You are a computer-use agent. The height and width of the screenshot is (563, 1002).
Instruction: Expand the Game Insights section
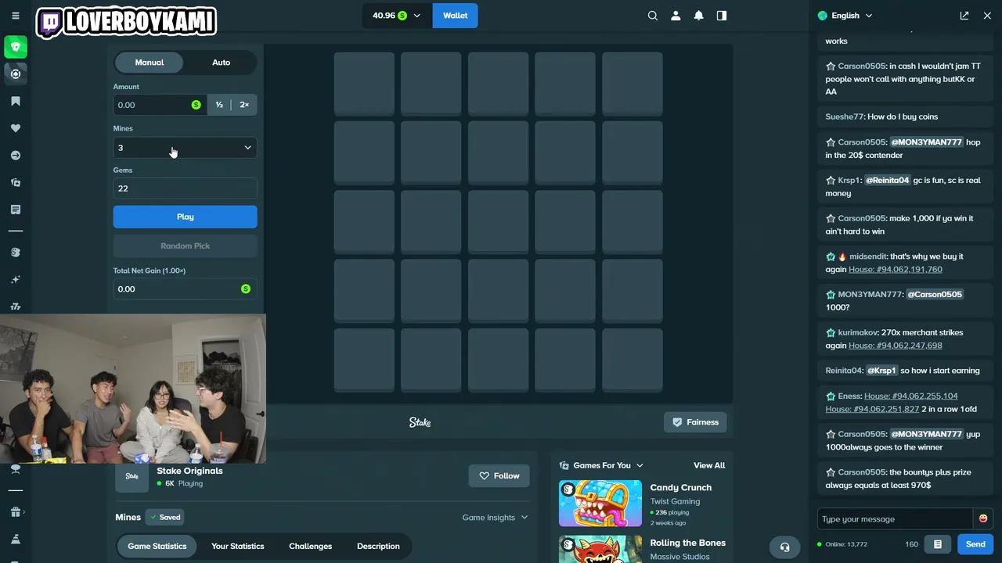click(495, 518)
